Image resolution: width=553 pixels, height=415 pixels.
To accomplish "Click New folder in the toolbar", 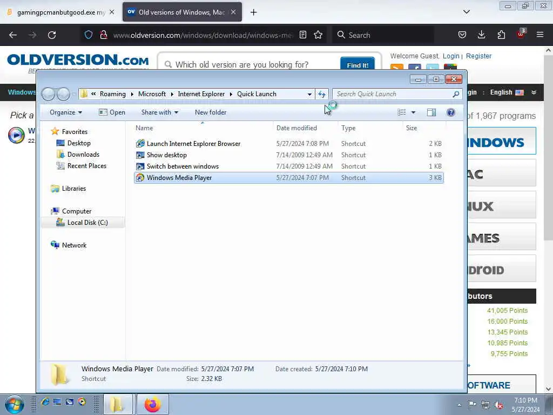I will point(211,112).
